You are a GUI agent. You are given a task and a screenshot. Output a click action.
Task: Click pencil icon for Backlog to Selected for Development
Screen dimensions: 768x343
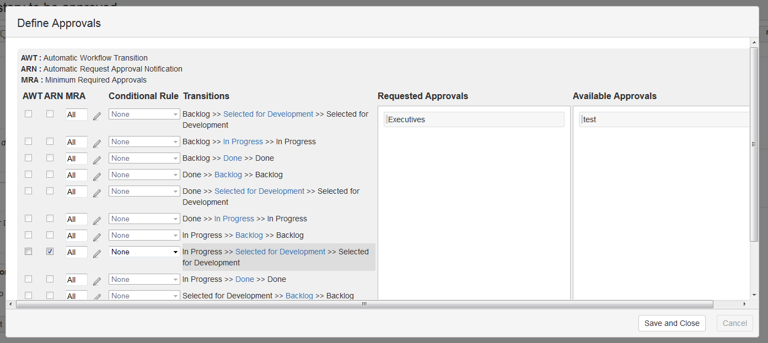pyautogui.click(x=97, y=116)
